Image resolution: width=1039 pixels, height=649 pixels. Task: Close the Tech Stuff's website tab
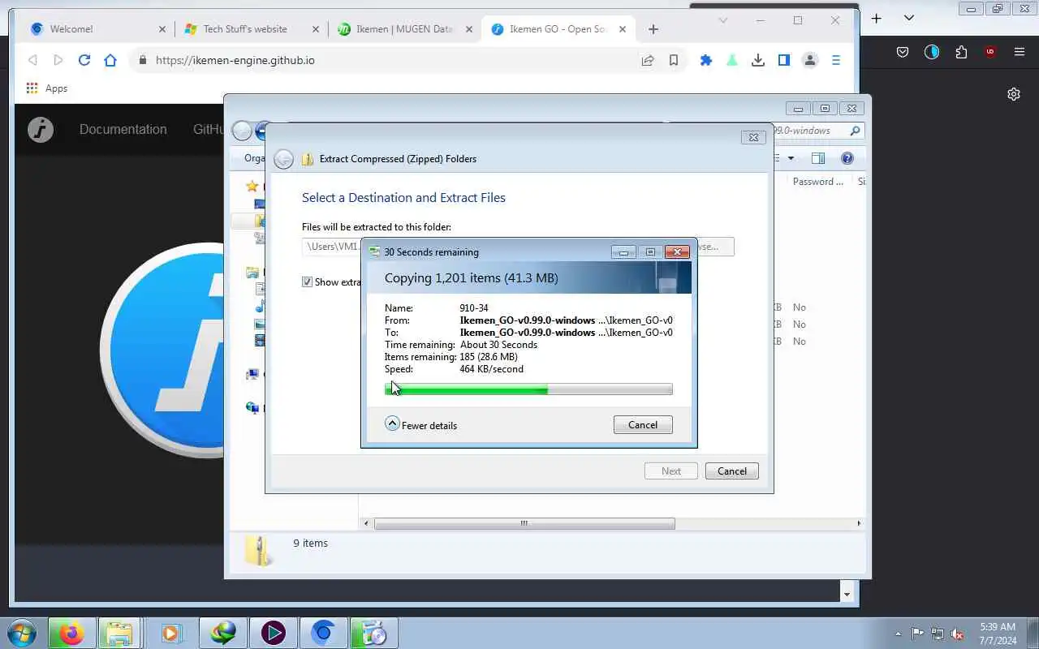pyautogui.click(x=317, y=29)
